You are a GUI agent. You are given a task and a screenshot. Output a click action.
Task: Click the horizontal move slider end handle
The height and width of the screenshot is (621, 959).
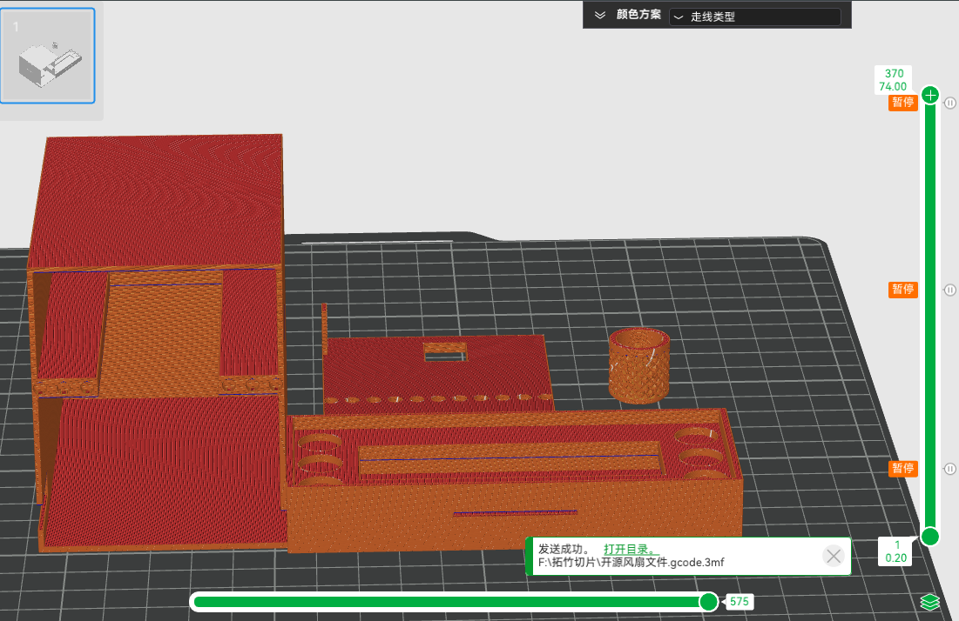click(x=709, y=602)
